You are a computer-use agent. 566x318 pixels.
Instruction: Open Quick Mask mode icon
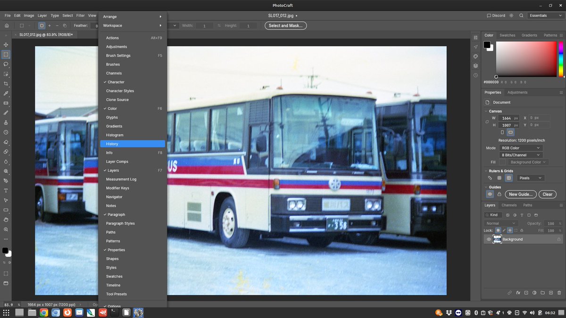tap(6, 273)
